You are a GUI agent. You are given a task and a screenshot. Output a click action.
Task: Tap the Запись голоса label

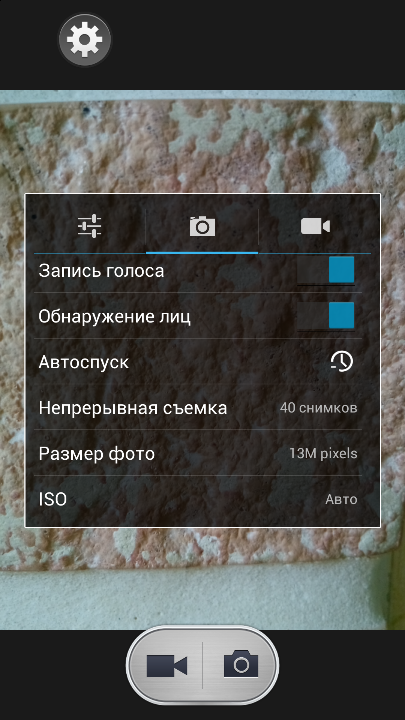[102, 270]
